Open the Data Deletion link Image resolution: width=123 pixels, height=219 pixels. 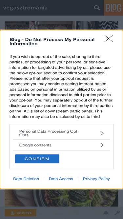pyautogui.click(x=26, y=179)
